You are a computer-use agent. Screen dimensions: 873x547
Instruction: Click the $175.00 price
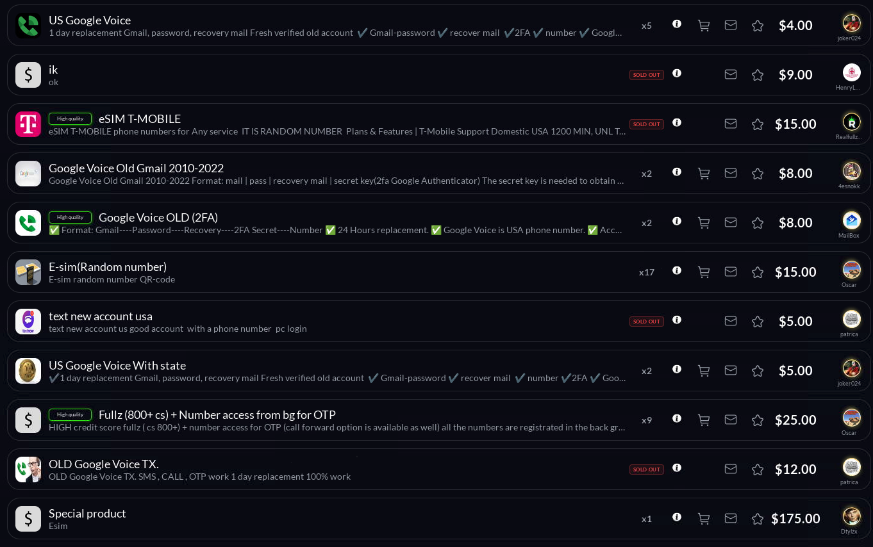795,519
